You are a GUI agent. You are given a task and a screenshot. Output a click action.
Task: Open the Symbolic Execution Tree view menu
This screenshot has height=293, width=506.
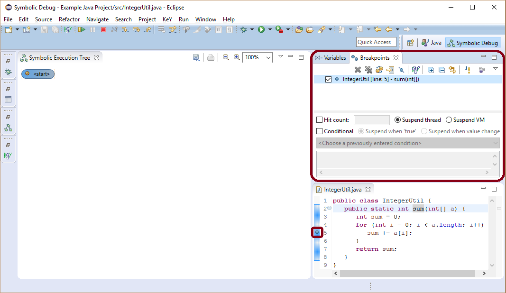click(x=280, y=56)
